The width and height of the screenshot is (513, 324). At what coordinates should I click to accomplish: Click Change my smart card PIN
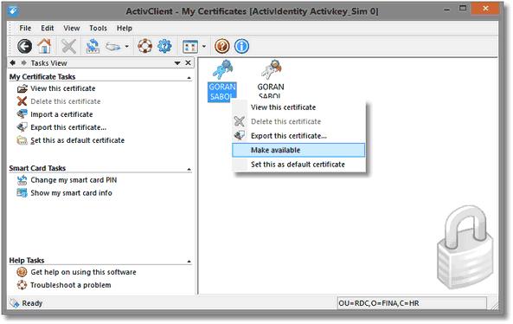(x=74, y=180)
